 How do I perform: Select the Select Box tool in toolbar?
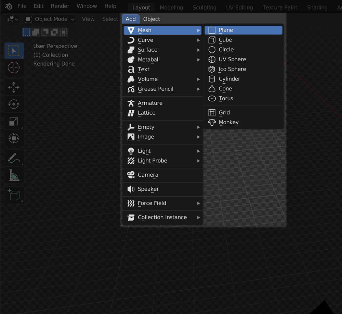pyautogui.click(x=14, y=51)
